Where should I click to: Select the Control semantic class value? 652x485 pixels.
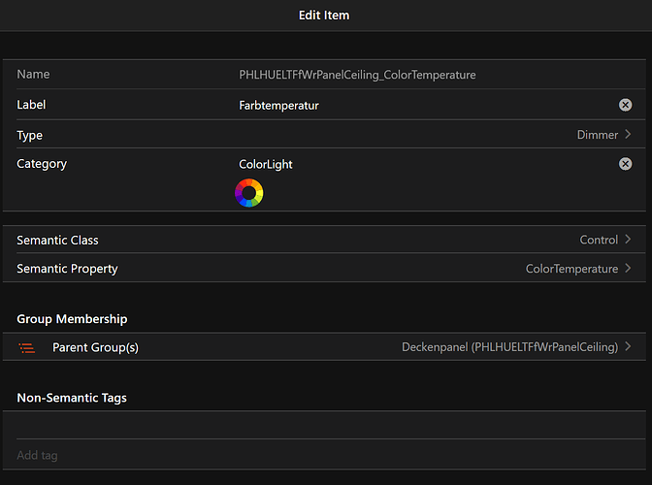pyautogui.click(x=599, y=240)
